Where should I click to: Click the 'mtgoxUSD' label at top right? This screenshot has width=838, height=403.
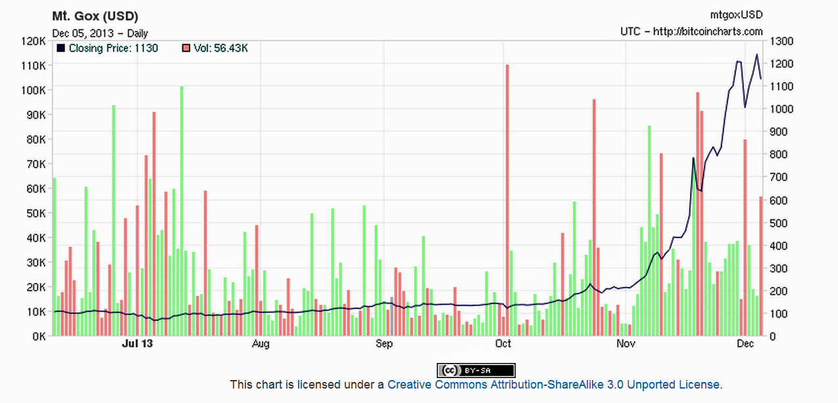click(736, 14)
